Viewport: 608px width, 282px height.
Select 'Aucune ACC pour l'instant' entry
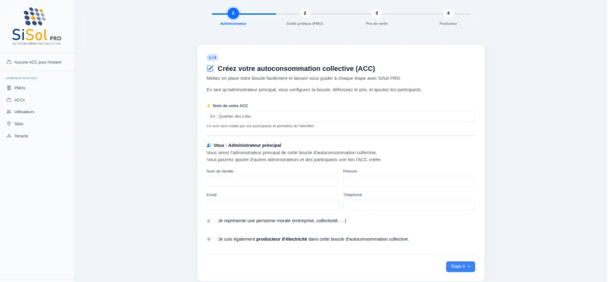point(37,62)
